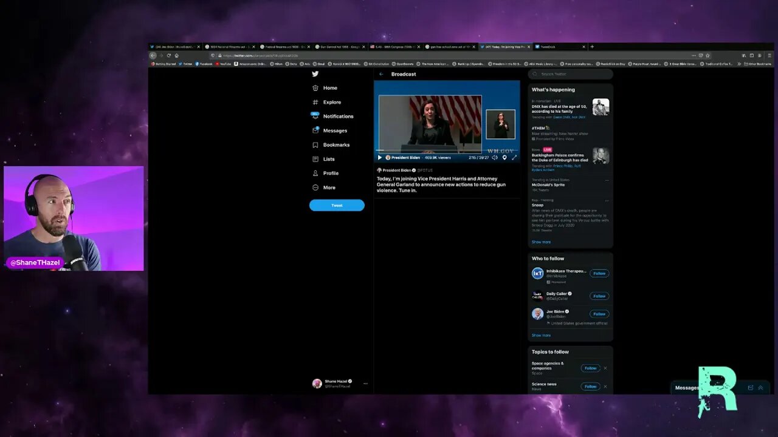Screen dimensions: 778x437
Task: Open options for Snoop trend
Action: tap(607, 200)
